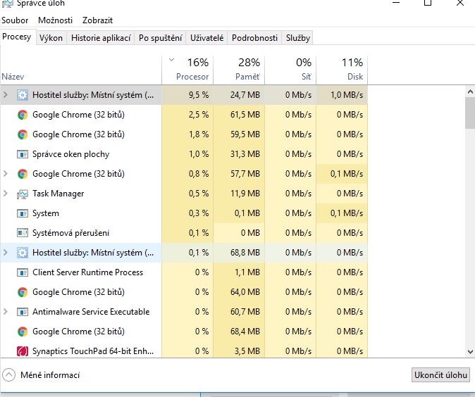Switch to the Výkon tab

click(x=51, y=38)
